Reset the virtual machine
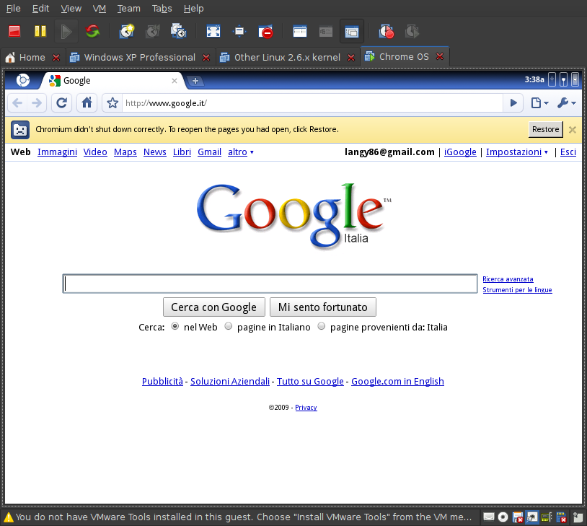587x526 pixels. click(92, 31)
